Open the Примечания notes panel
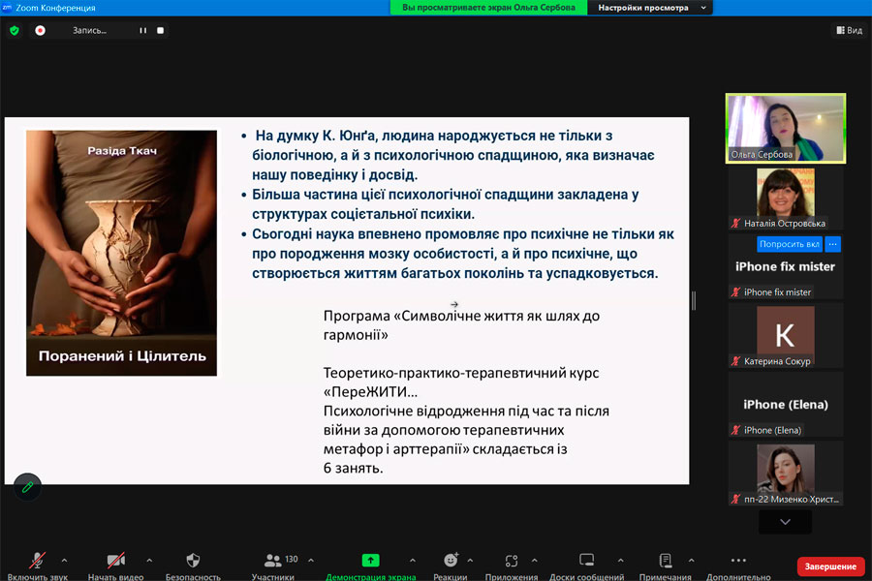Viewport: 872px width, 581px height. [665, 566]
